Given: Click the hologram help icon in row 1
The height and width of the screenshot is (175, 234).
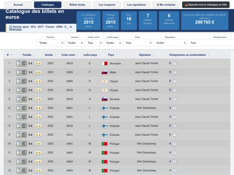Looking at the screenshot, I should click(175, 63).
